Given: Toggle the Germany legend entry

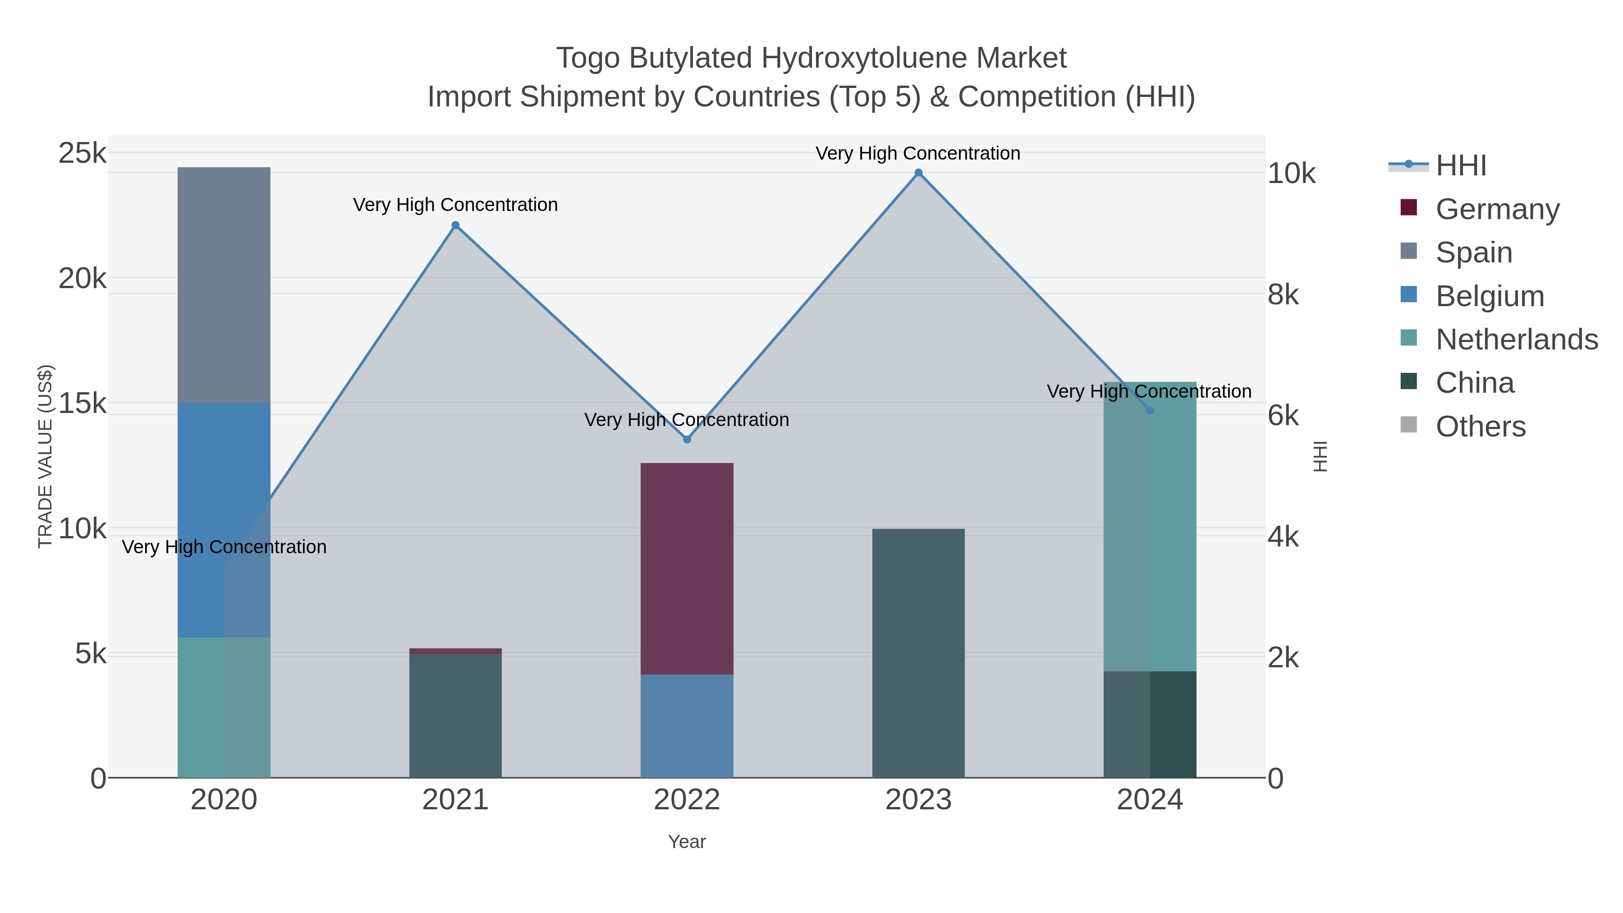Looking at the screenshot, I should tap(1479, 209).
